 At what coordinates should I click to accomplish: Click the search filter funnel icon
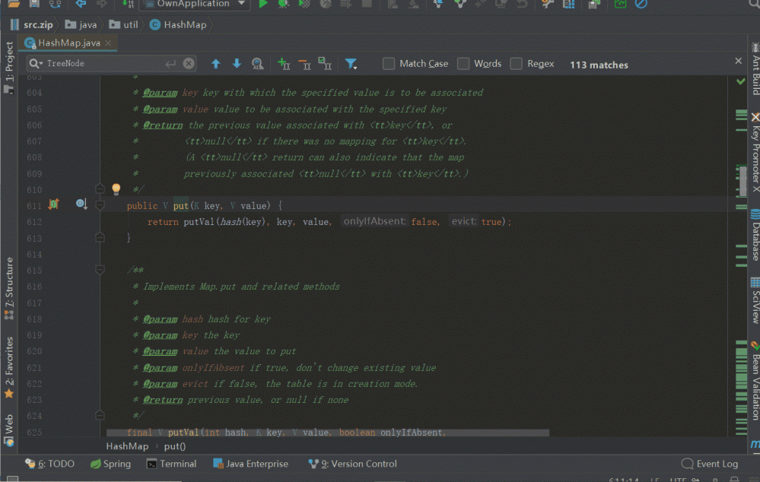[351, 64]
